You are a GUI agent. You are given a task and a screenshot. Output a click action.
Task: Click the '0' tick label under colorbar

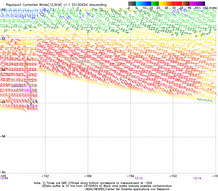[129, 8]
